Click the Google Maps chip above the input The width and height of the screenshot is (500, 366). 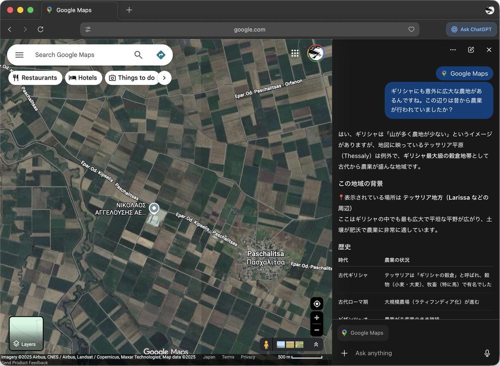[x=362, y=333]
